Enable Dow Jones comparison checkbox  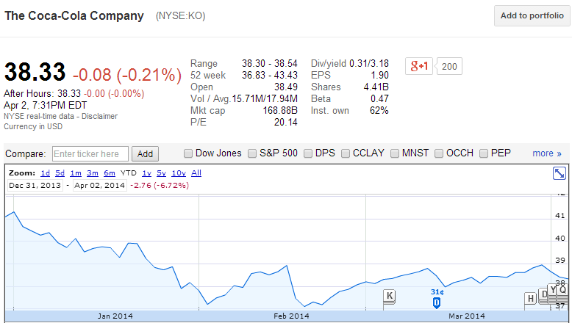pos(188,153)
